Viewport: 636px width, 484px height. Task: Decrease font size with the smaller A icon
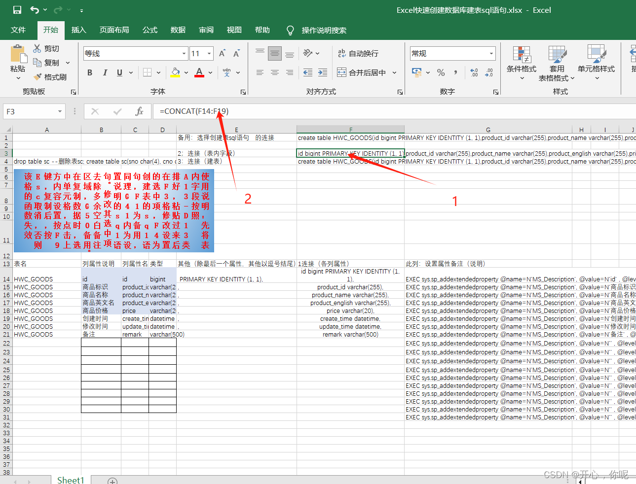tap(236, 53)
